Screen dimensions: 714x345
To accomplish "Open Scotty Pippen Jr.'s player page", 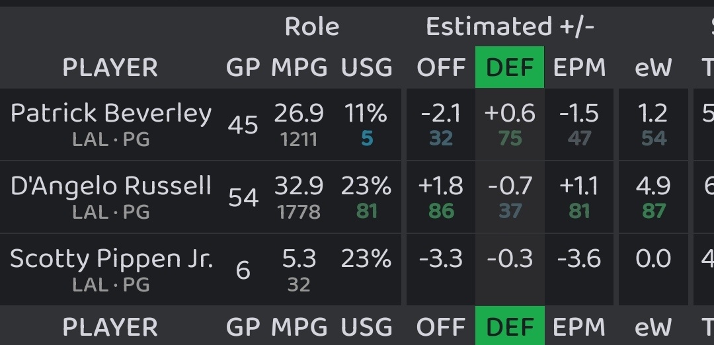I will click(112, 258).
